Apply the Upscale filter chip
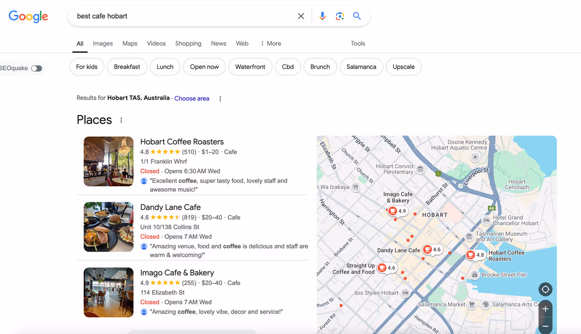 pyautogui.click(x=404, y=67)
